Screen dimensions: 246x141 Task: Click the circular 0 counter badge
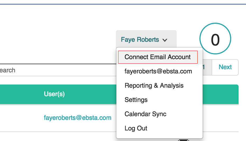pyautogui.click(x=215, y=39)
